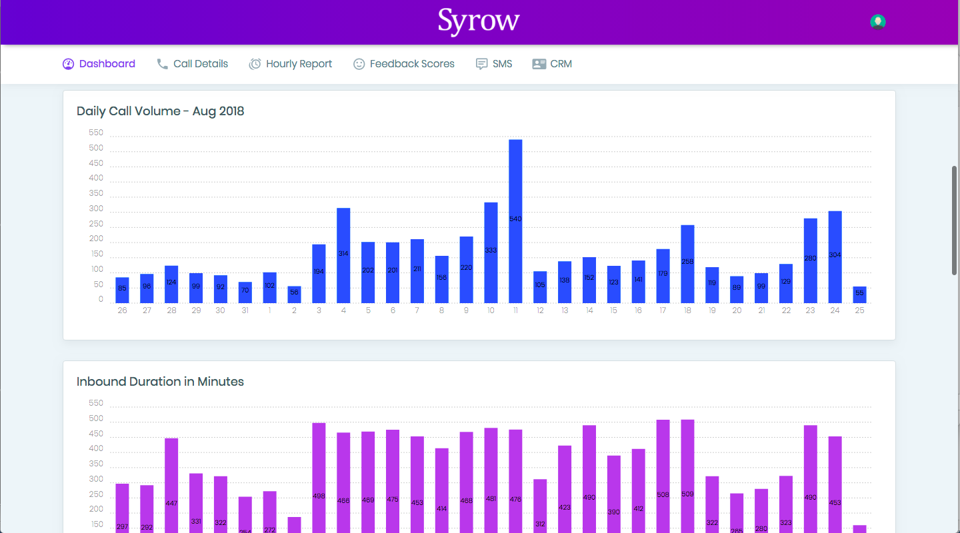Screen dimensions: 960x533
Task: Go to Call Details
Action: (x=192, y=64)
